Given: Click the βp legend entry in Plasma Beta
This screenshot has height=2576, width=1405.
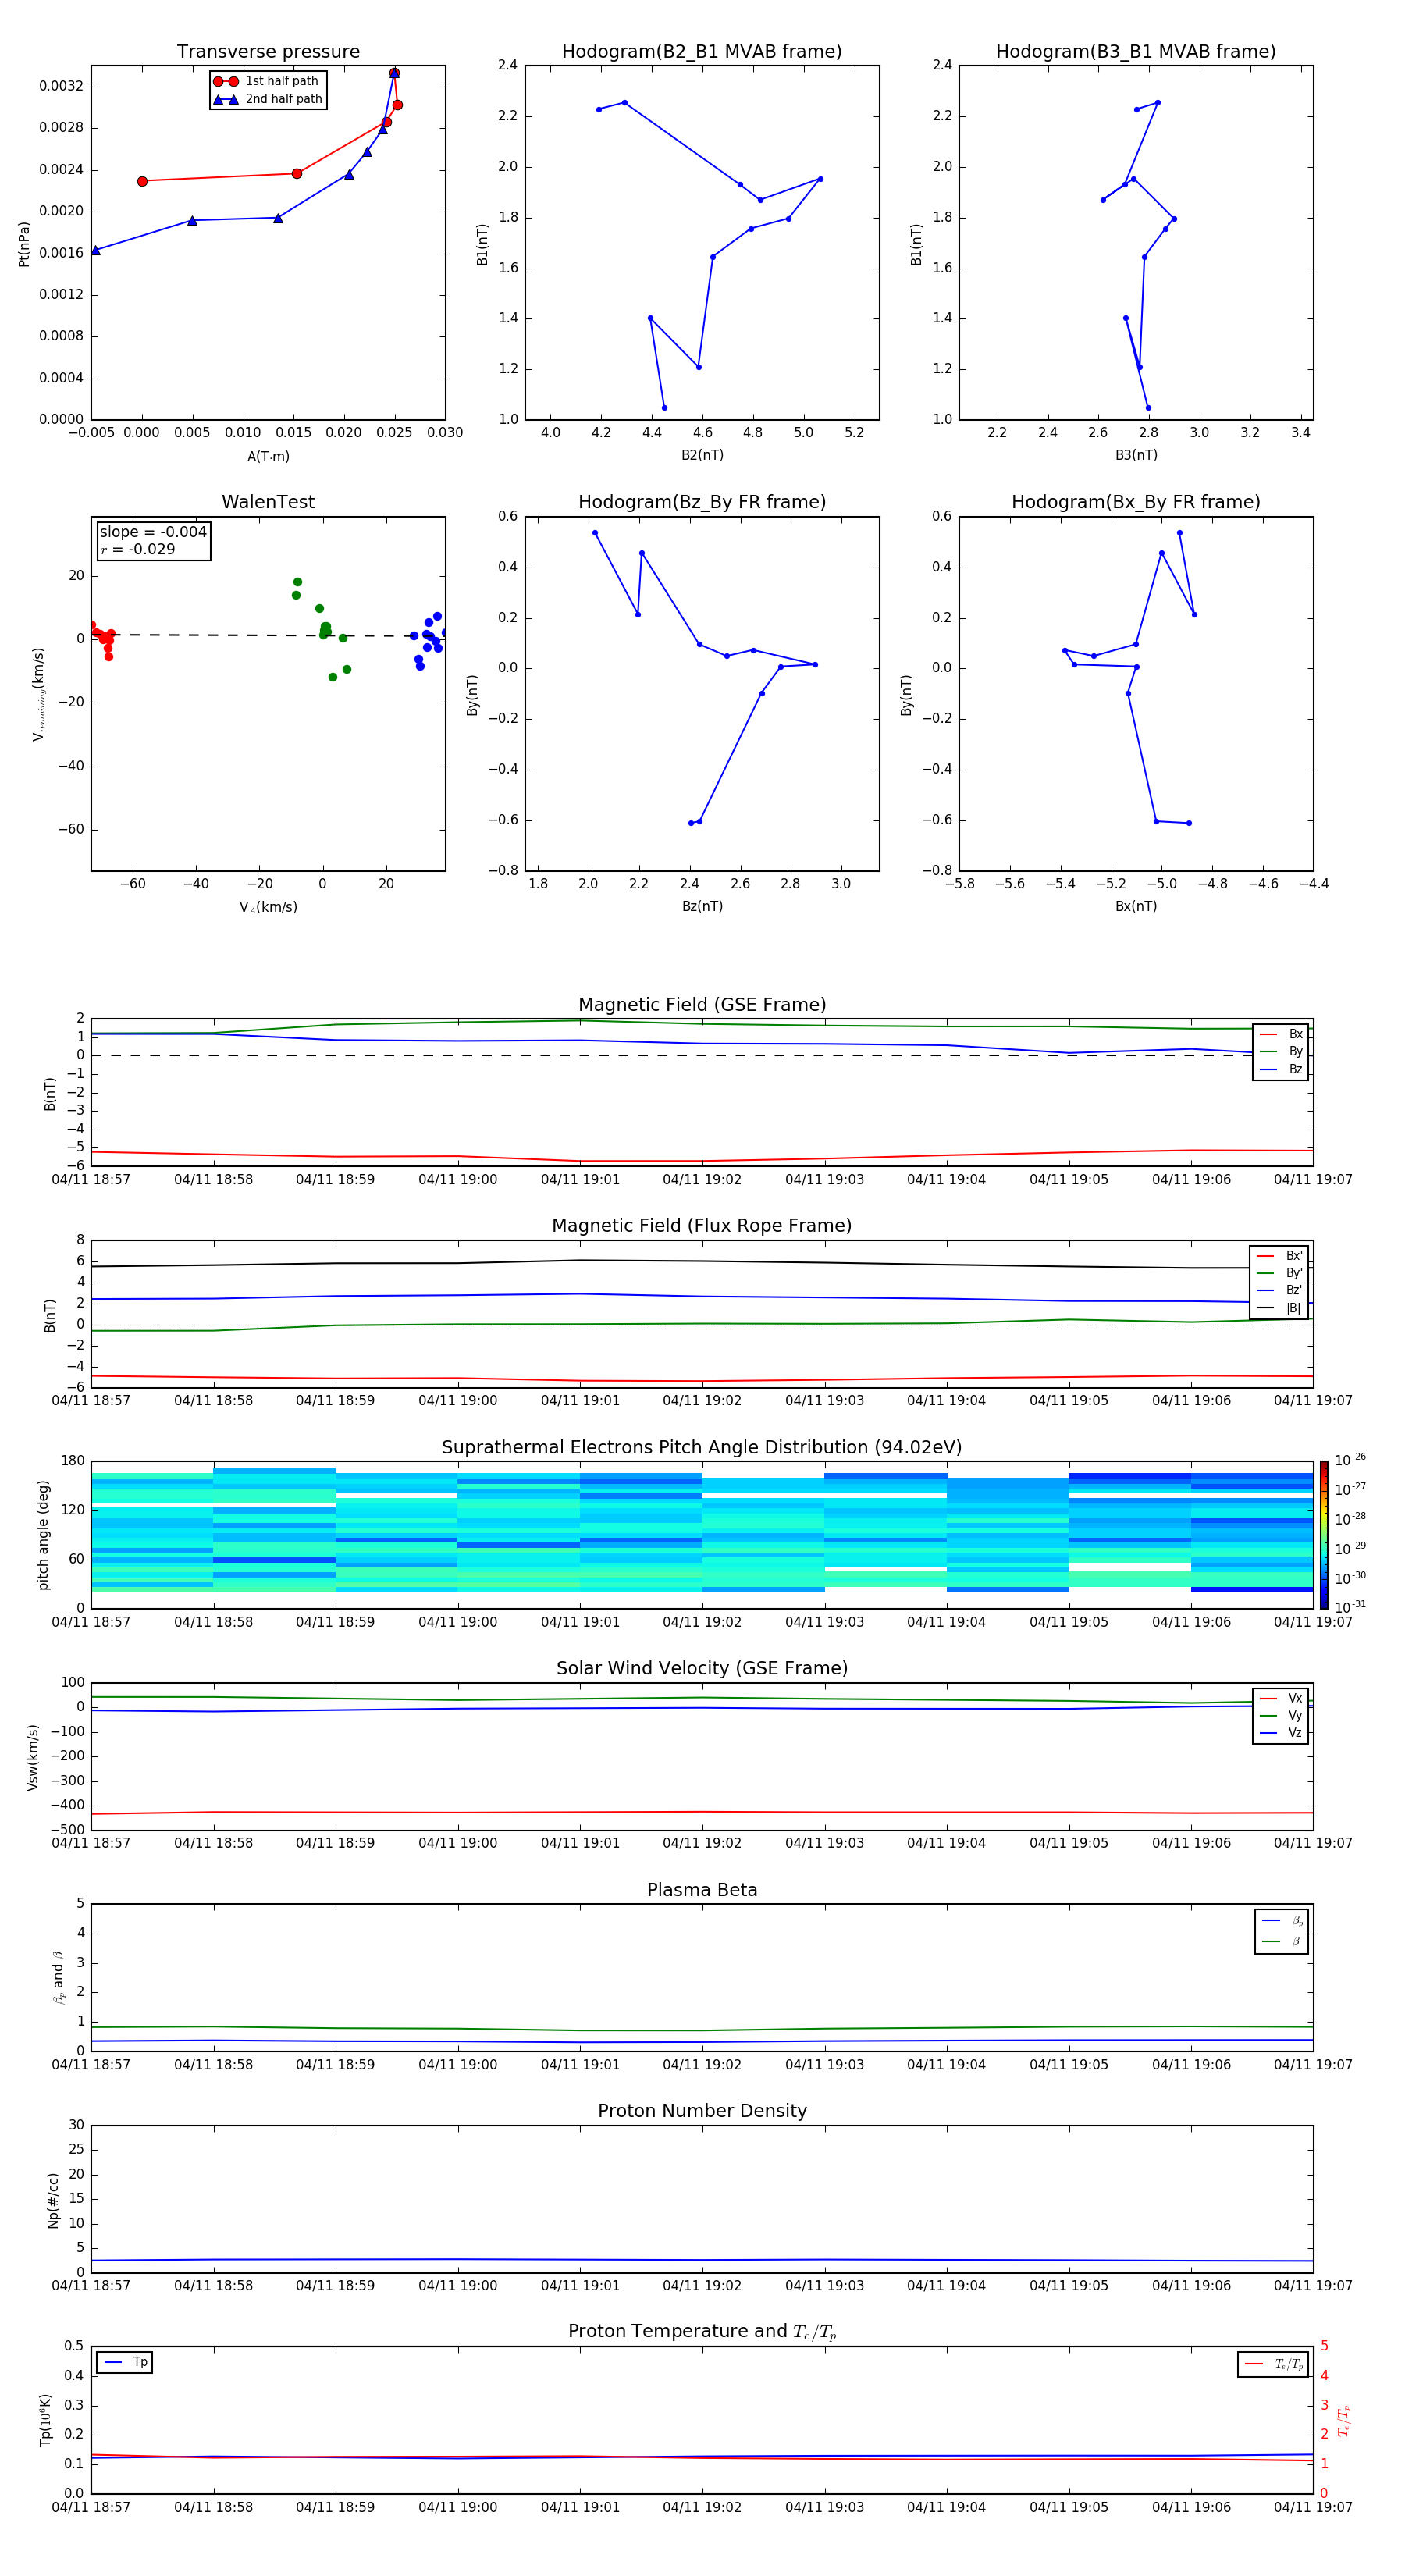Looking at the screenshot, I should pyautogui.click(x=1282, y=1920).
